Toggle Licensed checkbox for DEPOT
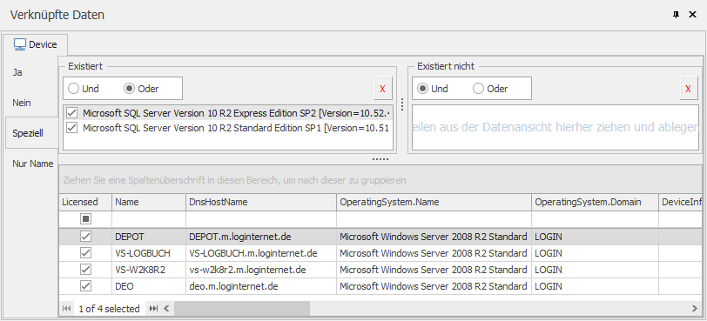The width and height of the screenshot is (707, 321). (85, 237)
